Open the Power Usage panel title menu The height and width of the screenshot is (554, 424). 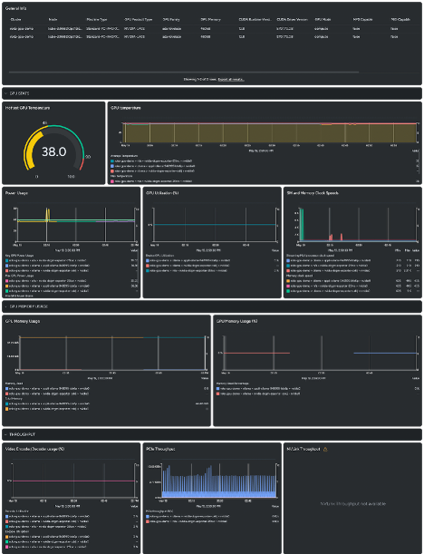point(15,193)
